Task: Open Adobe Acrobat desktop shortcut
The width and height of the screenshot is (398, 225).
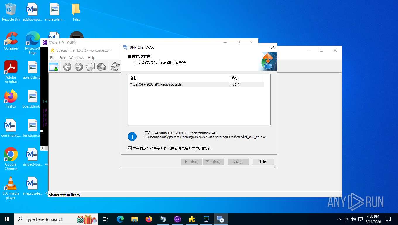Action: (x=11, y=72)
